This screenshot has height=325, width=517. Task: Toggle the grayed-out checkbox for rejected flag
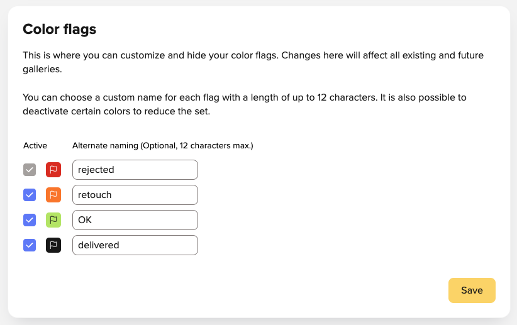(30, 170)
